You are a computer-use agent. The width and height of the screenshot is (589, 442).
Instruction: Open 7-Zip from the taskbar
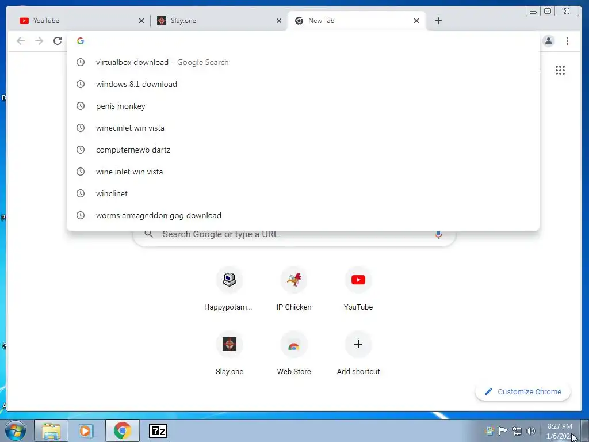[158, 430]
